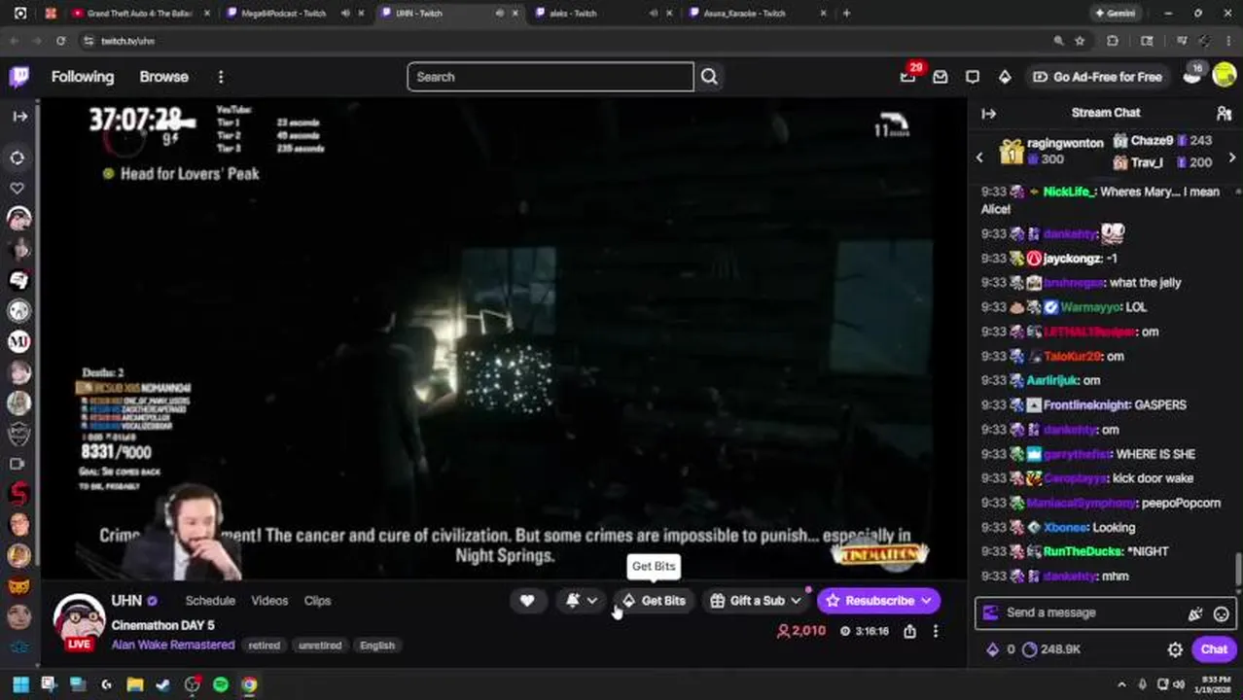This screenshot has width=1243, height=700.
Task: Select the English stream tag
Action: (x=377, y=646)
